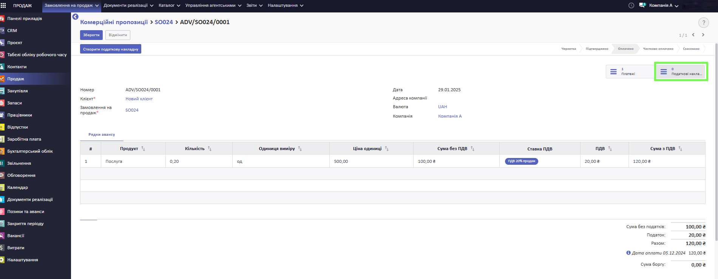Click the date value 29.01.2025

(x=449, y=90)
